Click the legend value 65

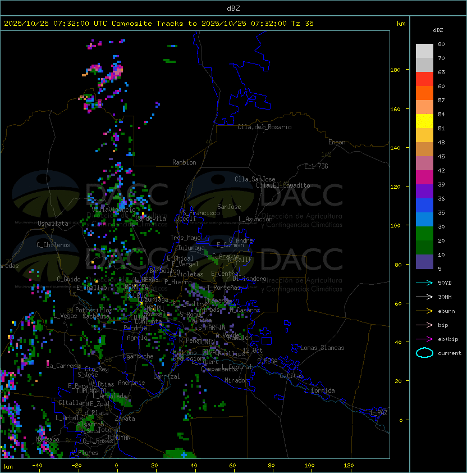[x=441, y=72]
